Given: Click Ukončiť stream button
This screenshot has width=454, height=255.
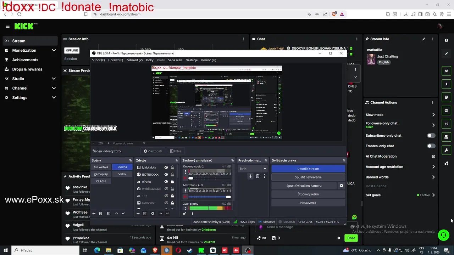Looking at the screenshot, I should (x=308, y=169).
